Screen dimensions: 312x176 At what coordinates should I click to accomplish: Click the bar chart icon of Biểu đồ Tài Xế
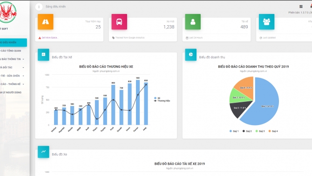point(43,55)
